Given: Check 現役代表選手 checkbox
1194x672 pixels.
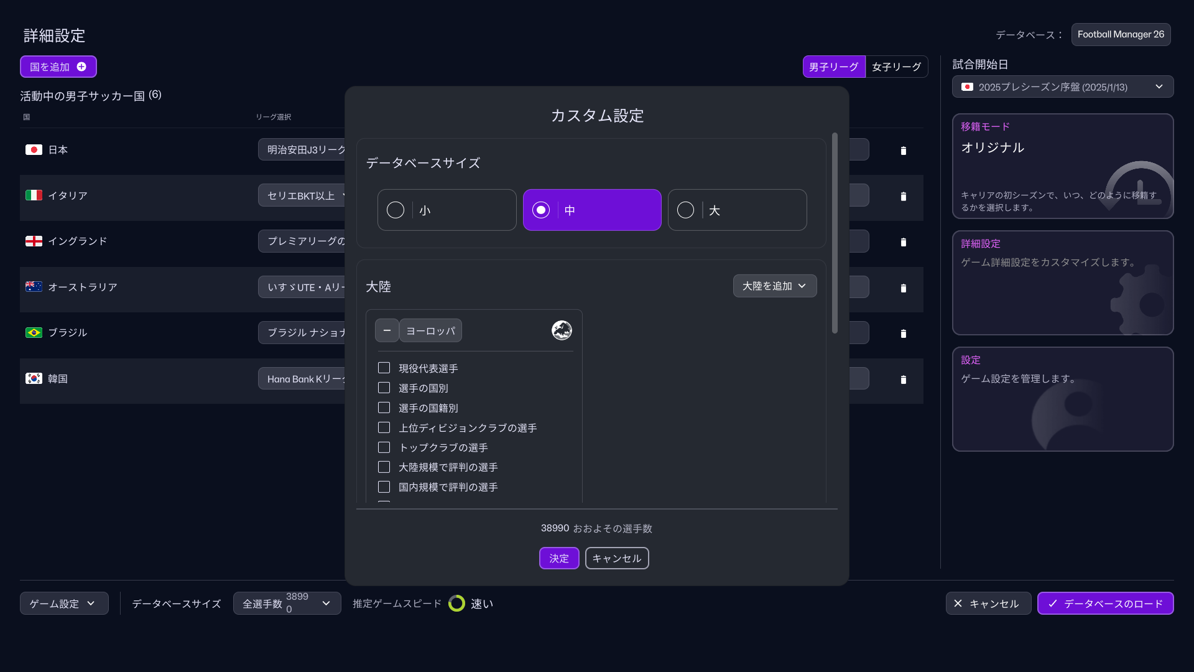Looking at the screenshot, I should (x=384, y=368).
